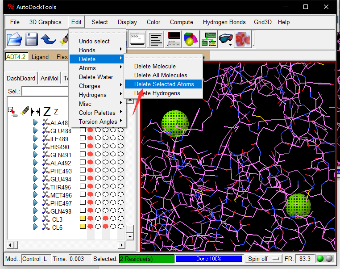Switch to the DashBoard tab
Image resolution: width=340 pixels, height=269 pixels.
coord(21,78)
